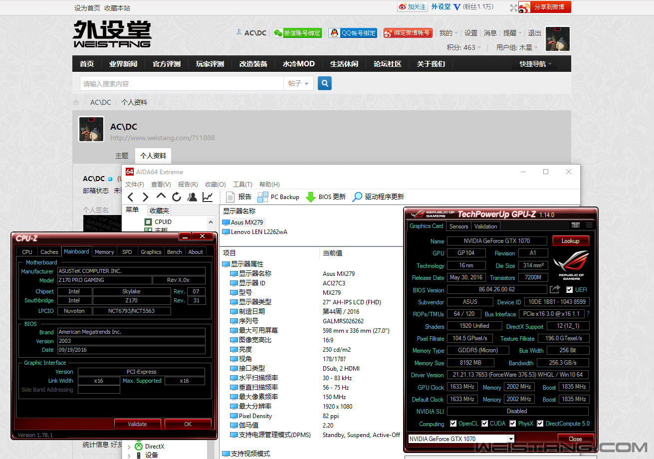
Task: Click the AC\DC profile avatar image
Action: [91, 129]
